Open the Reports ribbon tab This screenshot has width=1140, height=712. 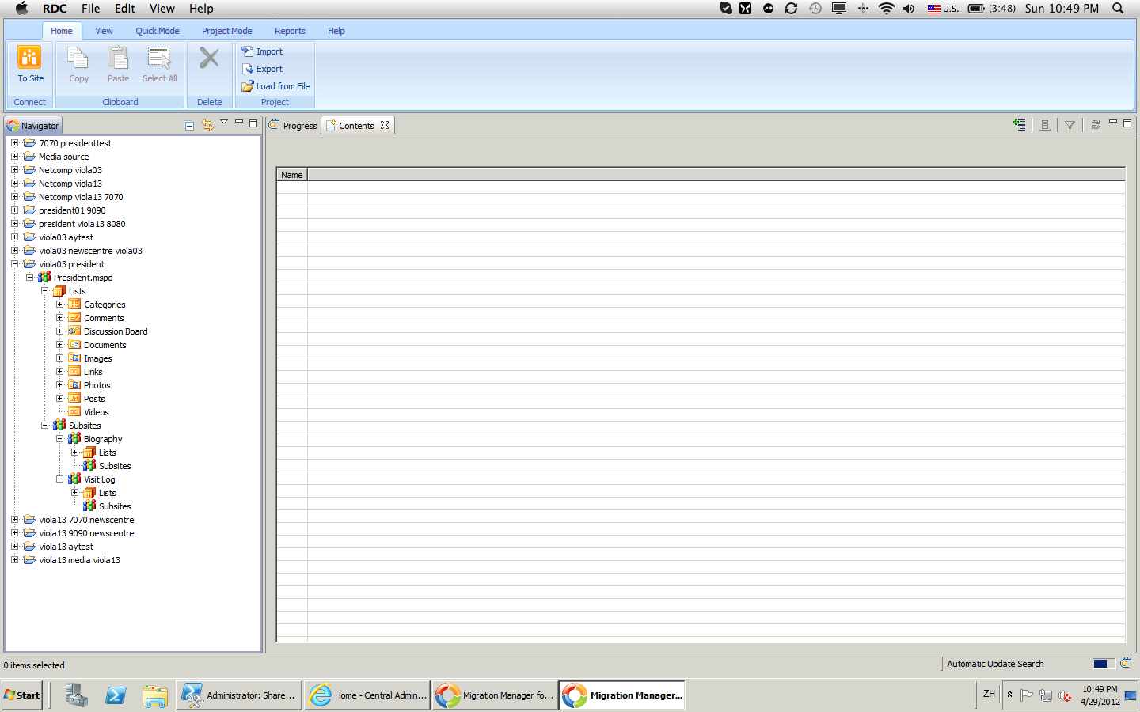(290, 31)
